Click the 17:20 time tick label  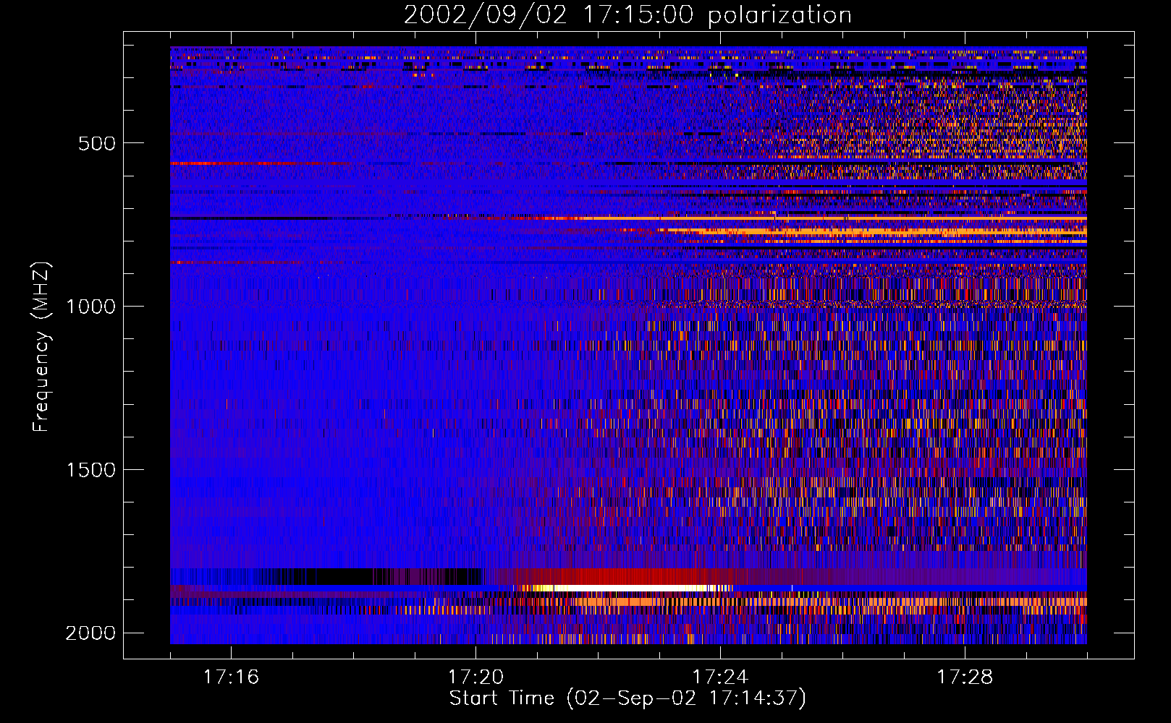[475, 677]
